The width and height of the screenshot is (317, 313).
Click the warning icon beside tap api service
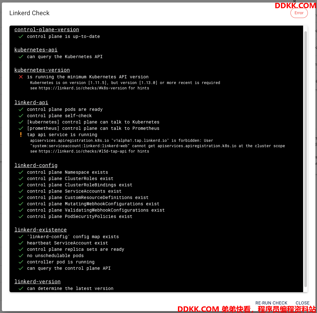[x=21, y=135]
